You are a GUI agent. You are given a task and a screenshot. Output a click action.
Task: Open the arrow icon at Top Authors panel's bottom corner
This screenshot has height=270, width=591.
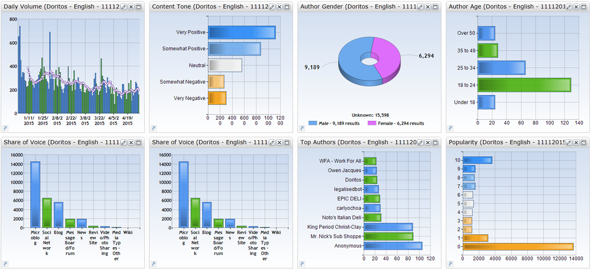tap(302, 264)
